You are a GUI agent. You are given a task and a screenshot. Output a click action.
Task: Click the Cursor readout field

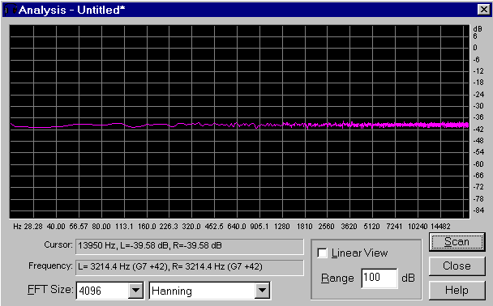coord(190,246)
